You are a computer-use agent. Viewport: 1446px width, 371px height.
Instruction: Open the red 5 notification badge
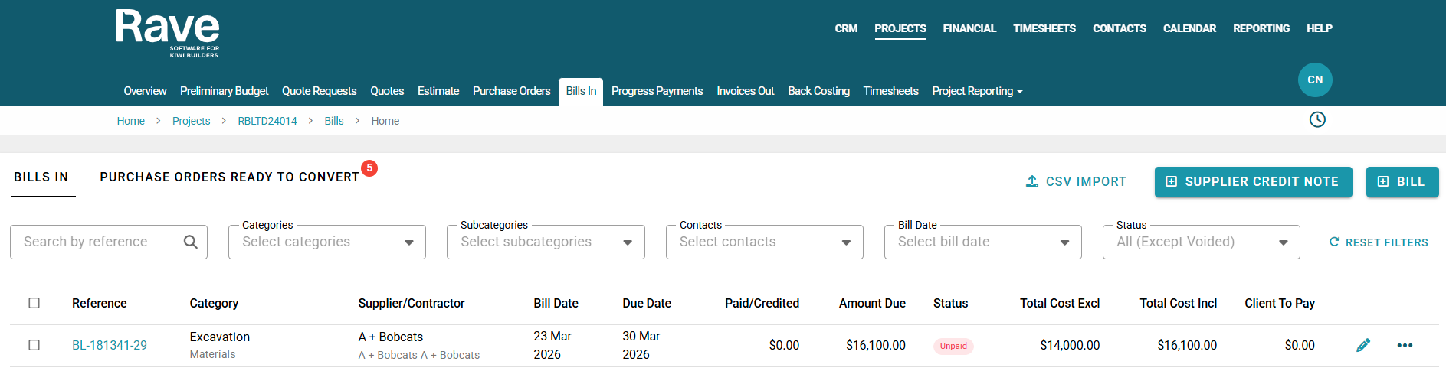[369, 168]
